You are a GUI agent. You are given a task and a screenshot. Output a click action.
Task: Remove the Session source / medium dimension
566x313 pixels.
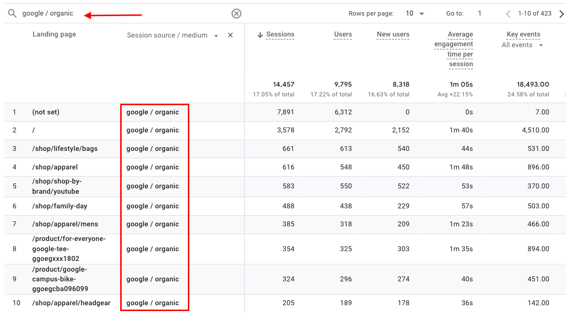pos(231,35)
